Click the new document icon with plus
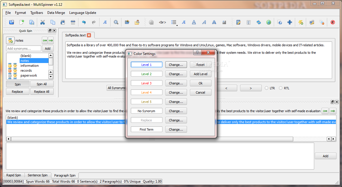Screen dimensions: 342x187 click(x=22, y=22)
